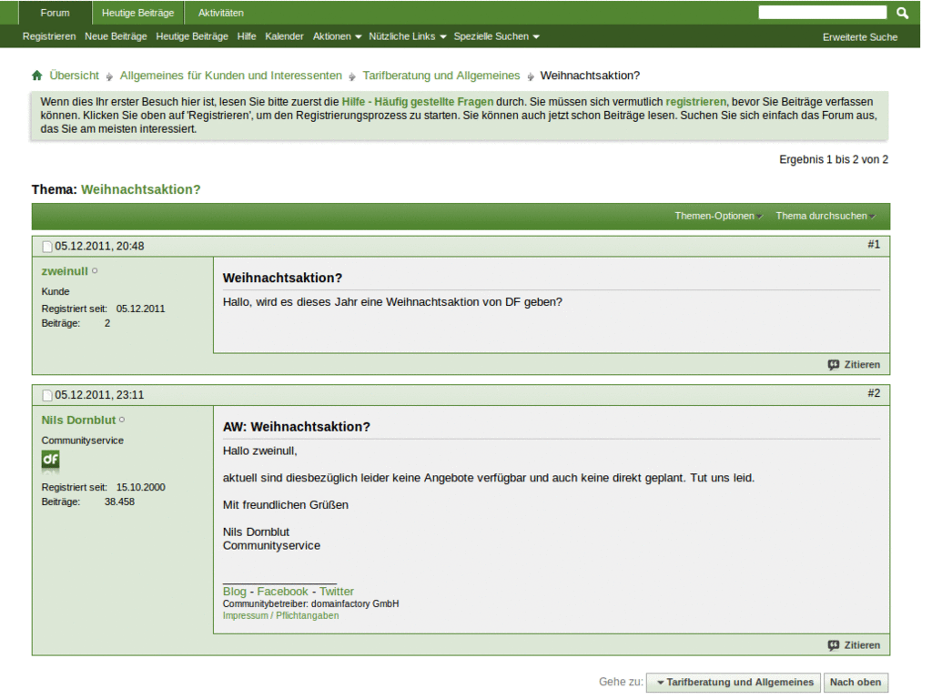
Task: Click the online status dot beside Nils Dornblut
Action: point(121,420)
